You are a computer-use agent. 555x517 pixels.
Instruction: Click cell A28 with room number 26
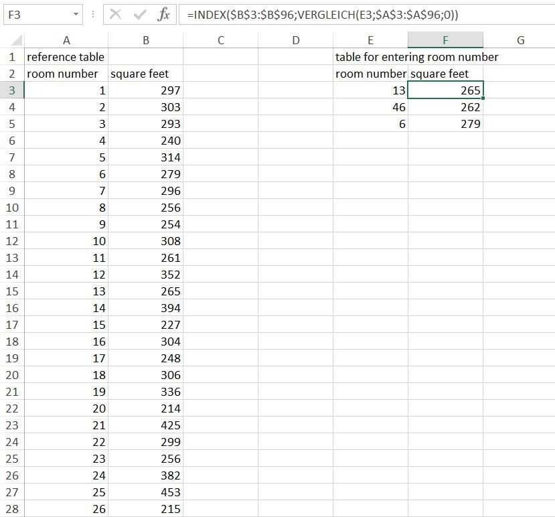click(x=66, y=509)
